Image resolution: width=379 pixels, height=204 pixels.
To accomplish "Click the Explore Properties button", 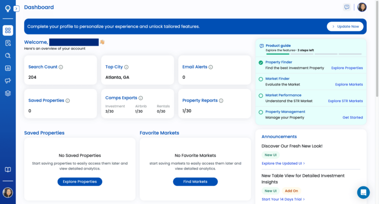I will [x=80, y=182].
